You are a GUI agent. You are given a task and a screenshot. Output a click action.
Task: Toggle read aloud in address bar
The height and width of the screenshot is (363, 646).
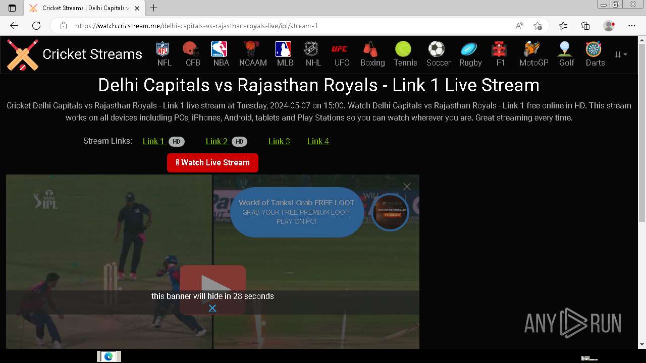(519, 26)
